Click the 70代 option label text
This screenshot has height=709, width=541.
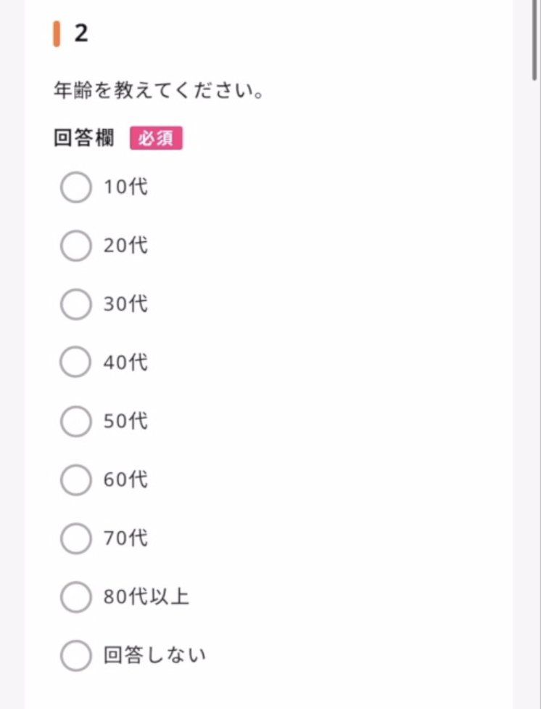pos(125,538)
